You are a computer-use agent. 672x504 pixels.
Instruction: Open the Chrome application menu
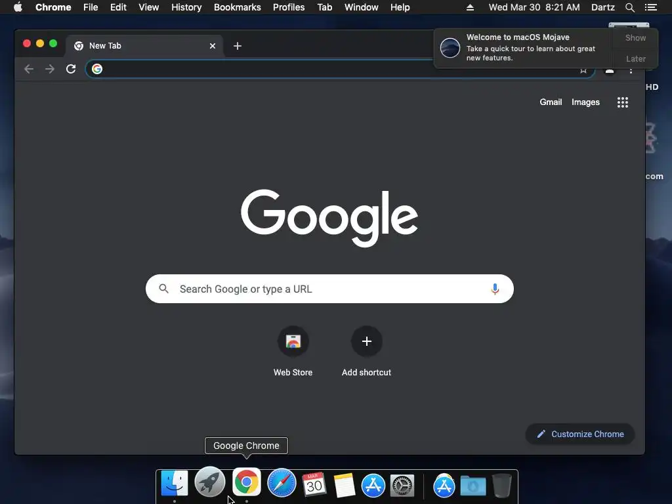(x=53, y=7)
